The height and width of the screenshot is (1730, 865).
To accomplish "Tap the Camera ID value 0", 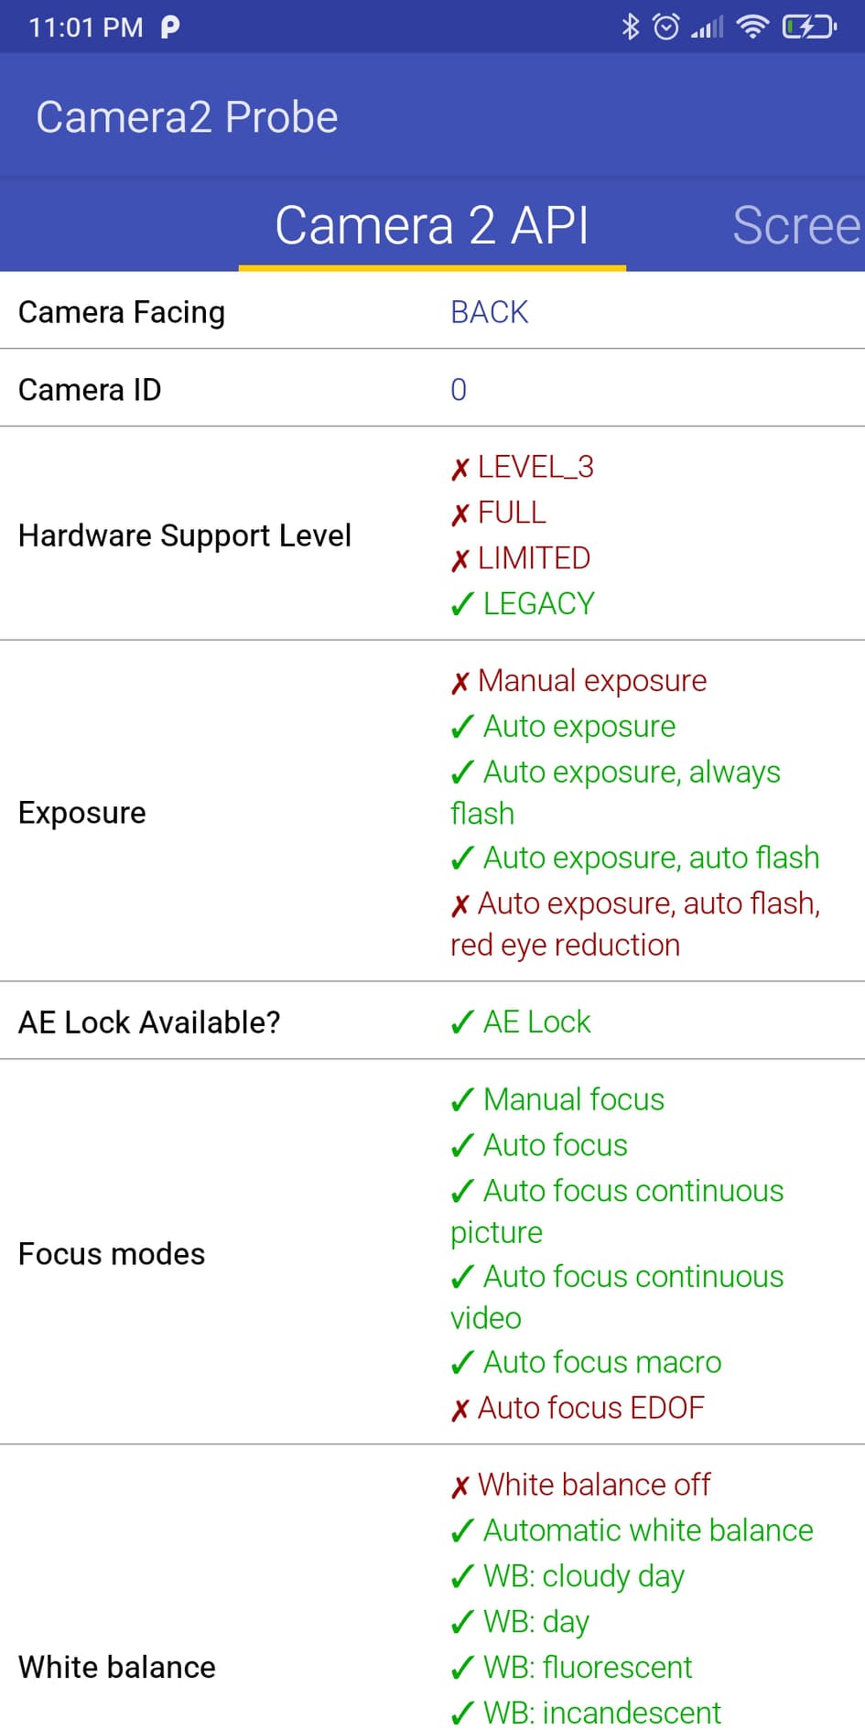I will tap(459, 390).
